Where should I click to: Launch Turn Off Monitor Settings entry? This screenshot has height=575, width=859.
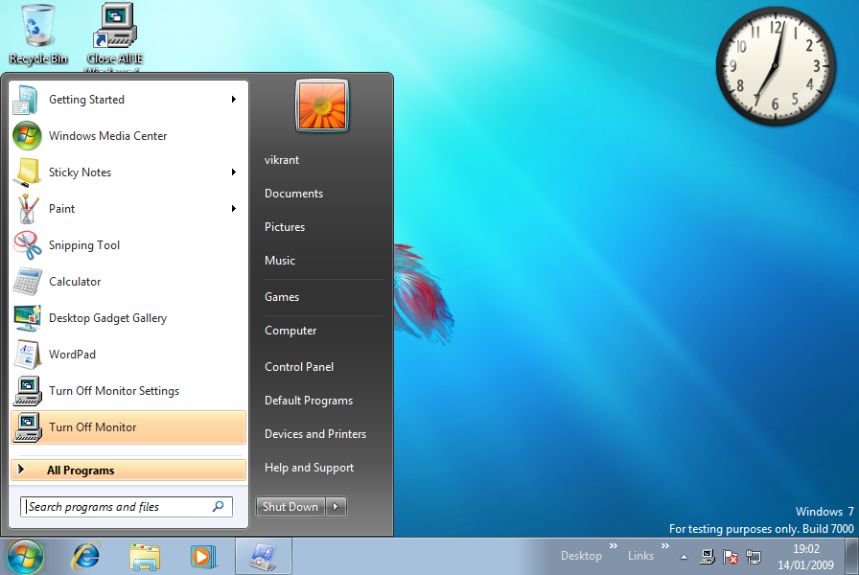click(x=128, y=390)
